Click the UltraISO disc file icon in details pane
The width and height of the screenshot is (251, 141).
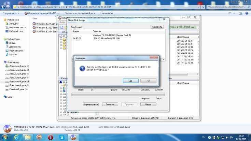8,128
